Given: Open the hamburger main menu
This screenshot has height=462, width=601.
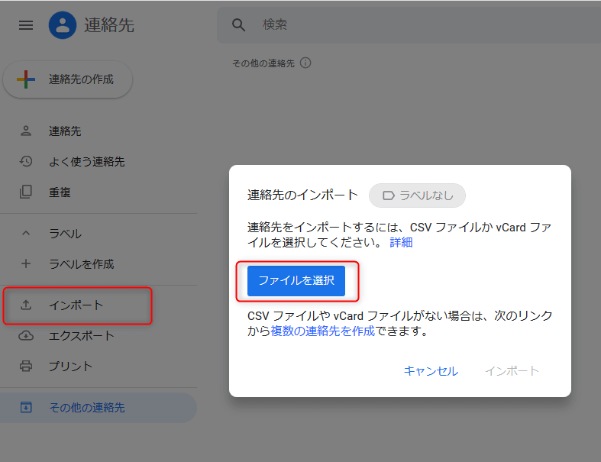Looking at the screenshot, I should tap(26, 25).
